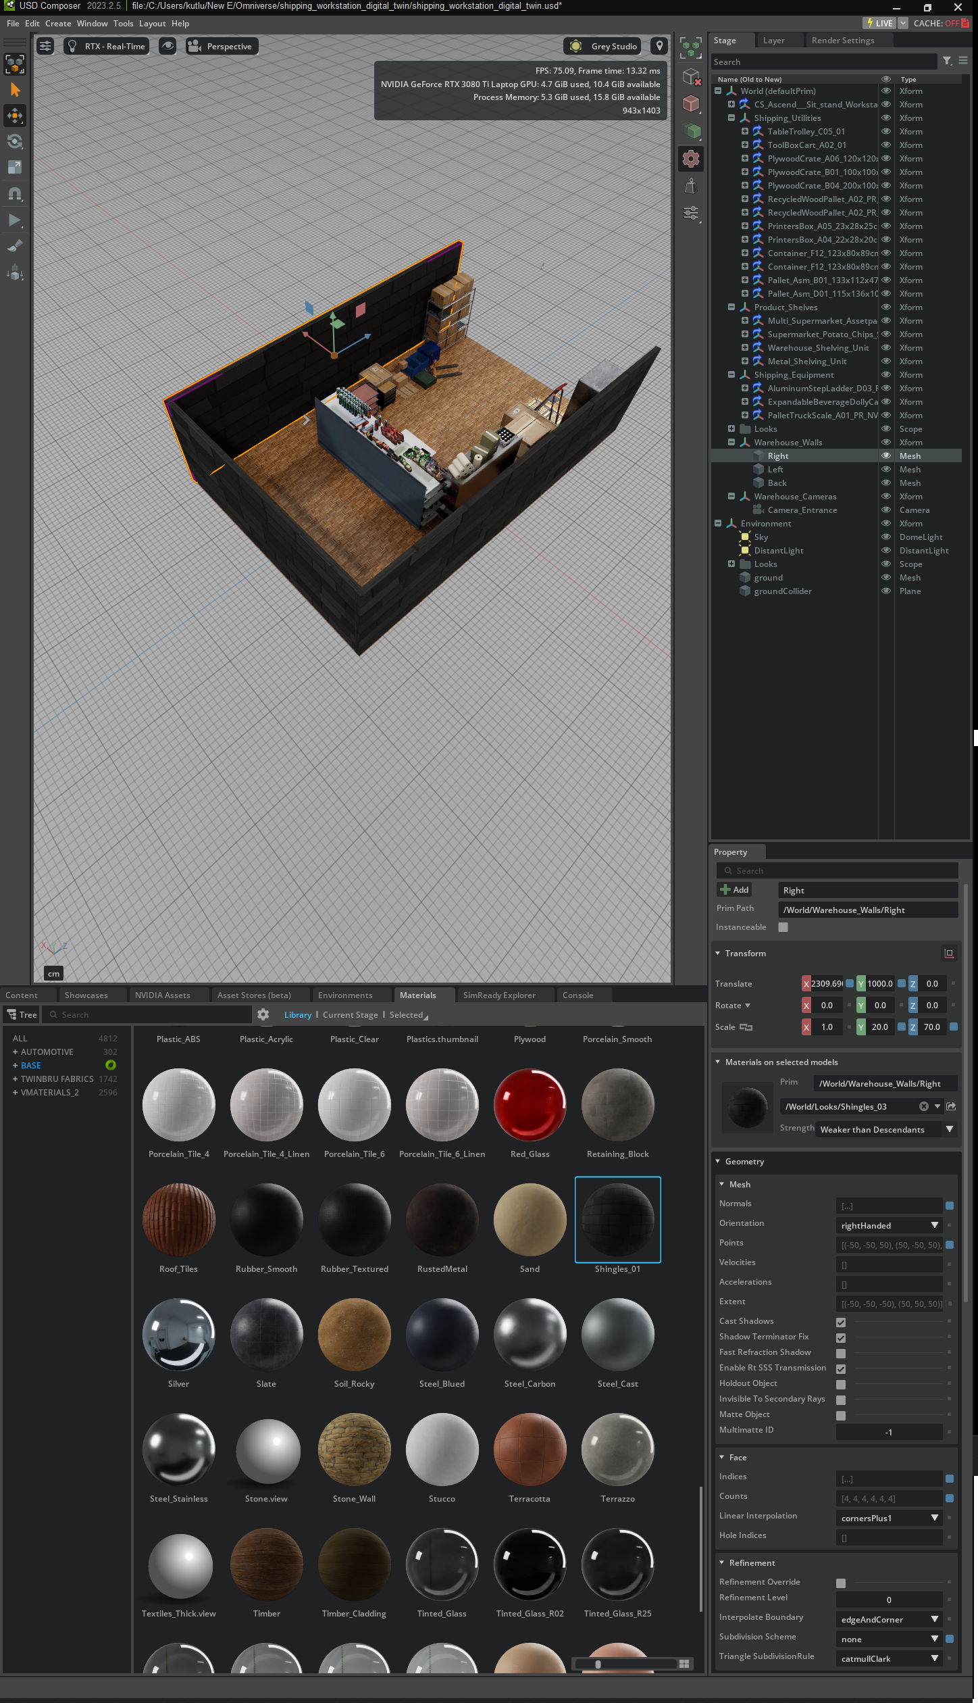Open the viewport show/hide eye menu
The image size is (978, 1703).
(x=168, y=46)
